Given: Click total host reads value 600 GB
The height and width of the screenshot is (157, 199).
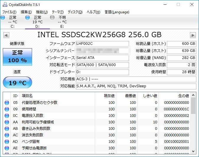Looking at the screenshot, I should click(182, 44).
